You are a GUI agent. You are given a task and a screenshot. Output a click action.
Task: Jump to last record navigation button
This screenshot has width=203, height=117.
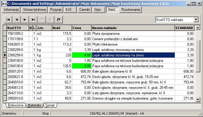[33, 19]
